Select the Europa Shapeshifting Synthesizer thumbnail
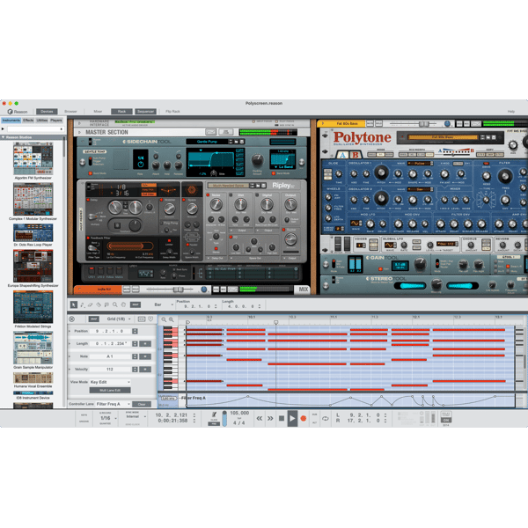Screen dimensions: 528x528 (x=33, y=266)
